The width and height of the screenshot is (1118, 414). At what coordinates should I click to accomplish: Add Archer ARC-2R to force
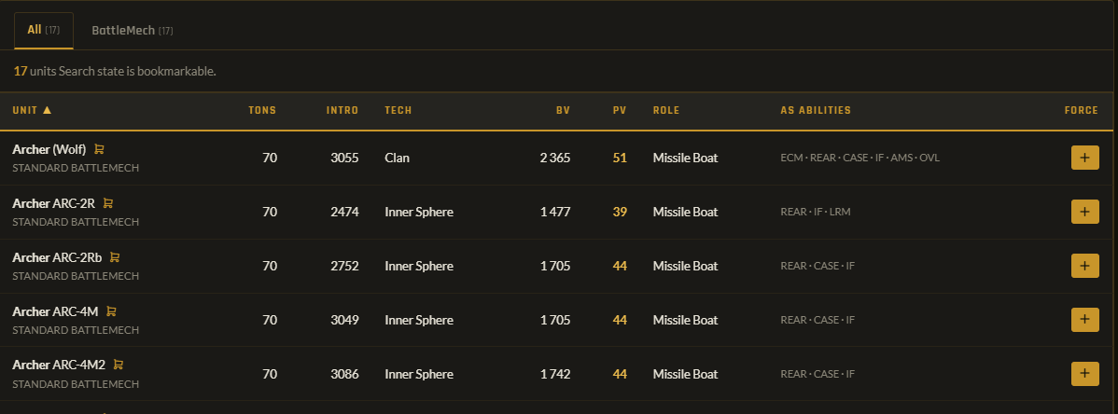pos(1084,212)
